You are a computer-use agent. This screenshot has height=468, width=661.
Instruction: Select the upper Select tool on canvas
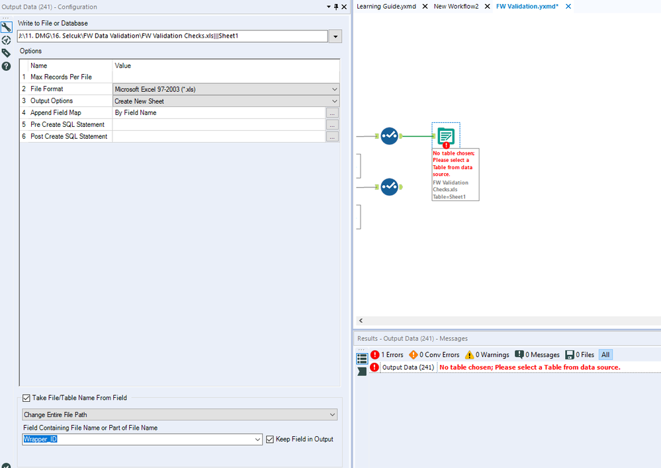coord(389,136)
